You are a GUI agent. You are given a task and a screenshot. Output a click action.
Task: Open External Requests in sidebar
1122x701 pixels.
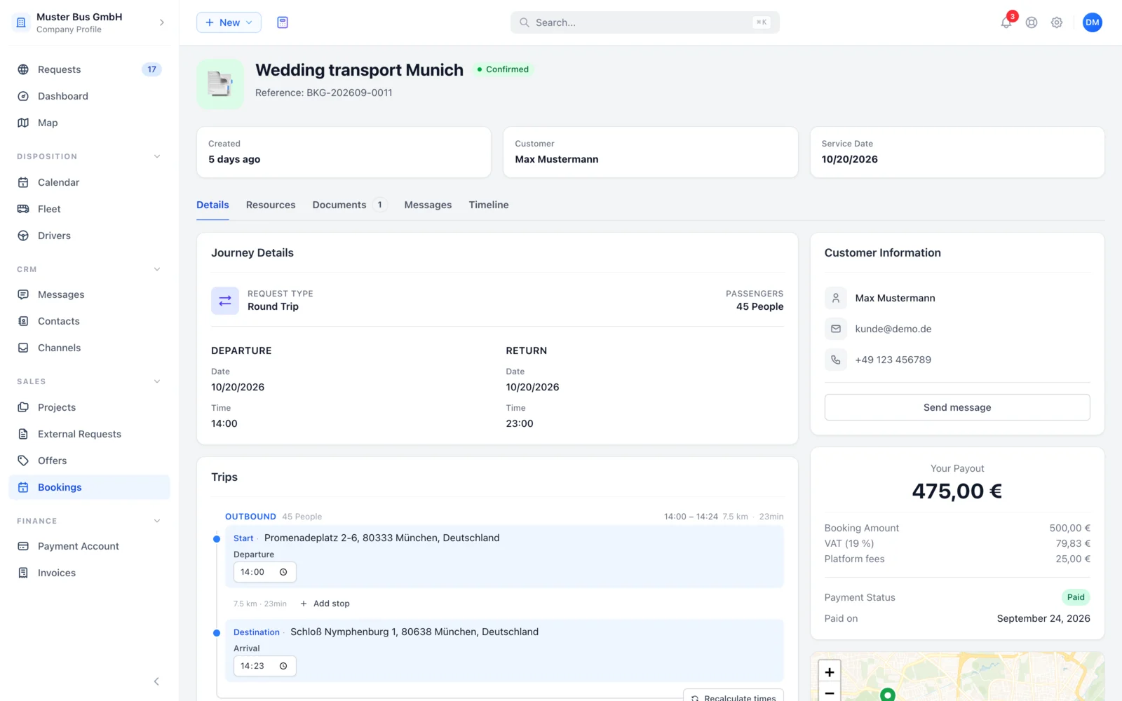point(89,434)
